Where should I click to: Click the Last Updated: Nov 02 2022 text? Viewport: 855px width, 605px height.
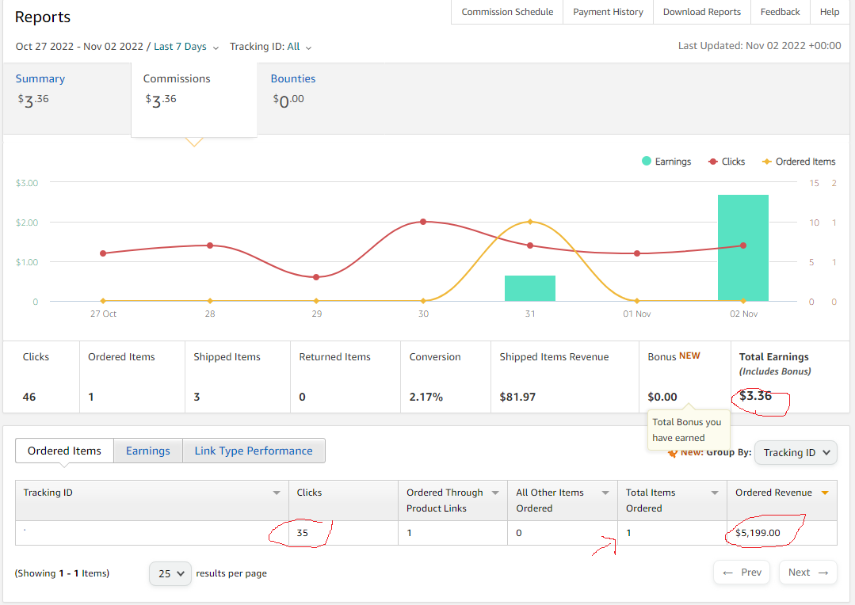(x=760, y=46)
